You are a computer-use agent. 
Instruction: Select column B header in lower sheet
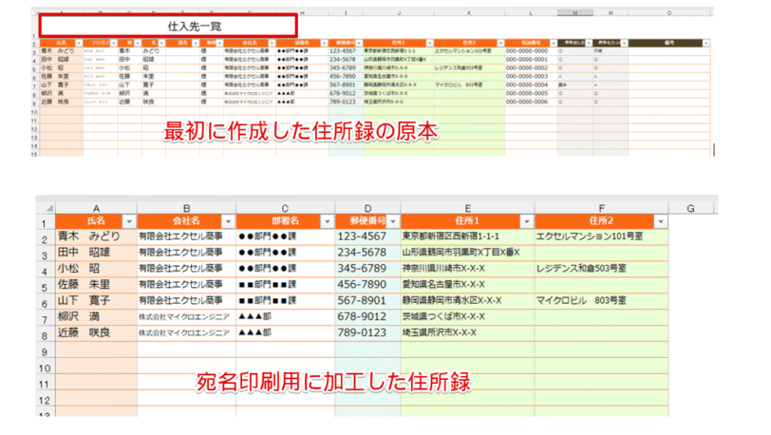pos(187,208)
